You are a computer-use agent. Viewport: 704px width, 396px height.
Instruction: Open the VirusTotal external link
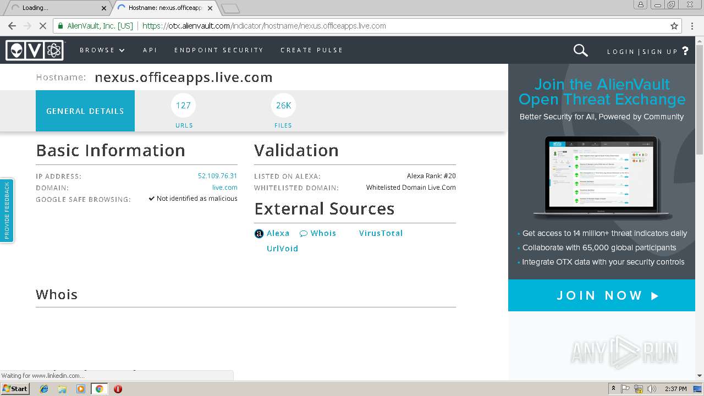(x=381, y=233)
